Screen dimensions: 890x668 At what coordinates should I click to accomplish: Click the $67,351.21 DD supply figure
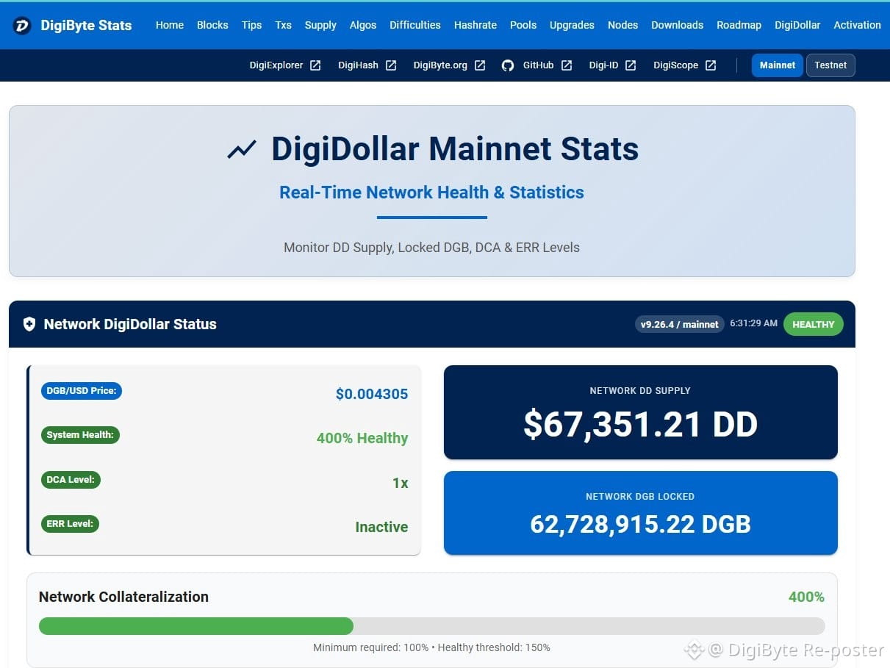[x=640, y=424]
